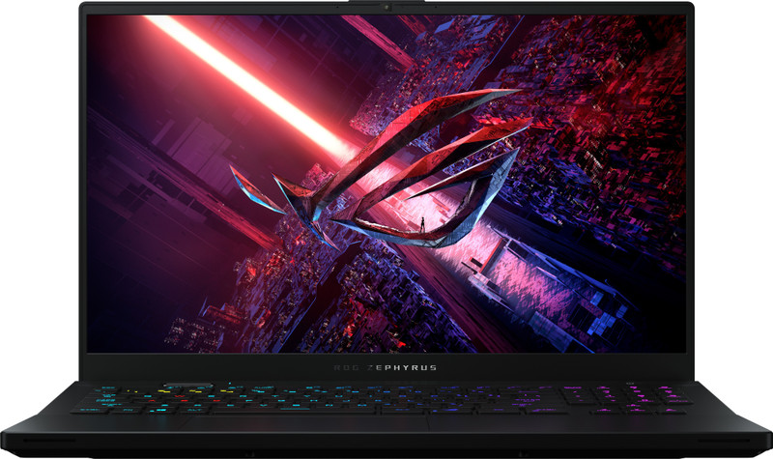Image resolution: width=773 pixels, height=459 pixels.
Task: Click the purple-lit numpad keys
Action: 618,398
